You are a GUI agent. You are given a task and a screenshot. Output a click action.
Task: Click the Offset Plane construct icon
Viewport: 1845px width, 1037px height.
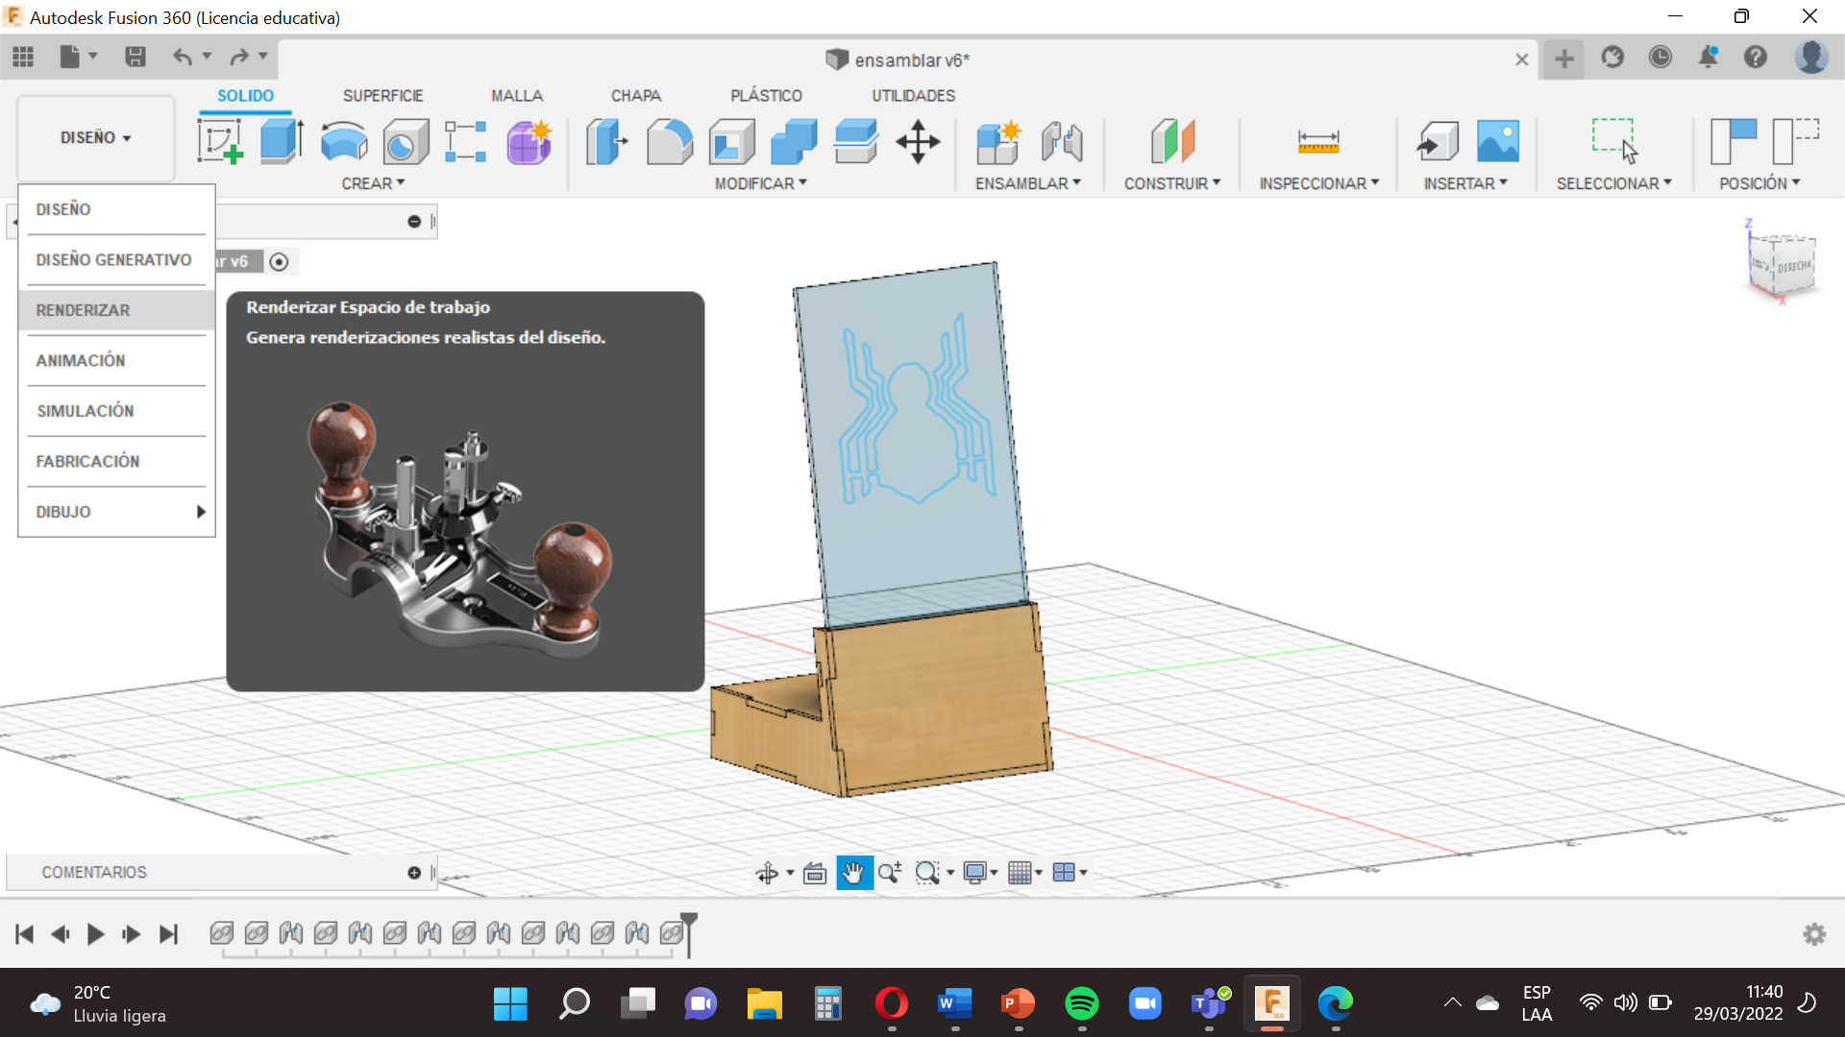coord(1172,142)
